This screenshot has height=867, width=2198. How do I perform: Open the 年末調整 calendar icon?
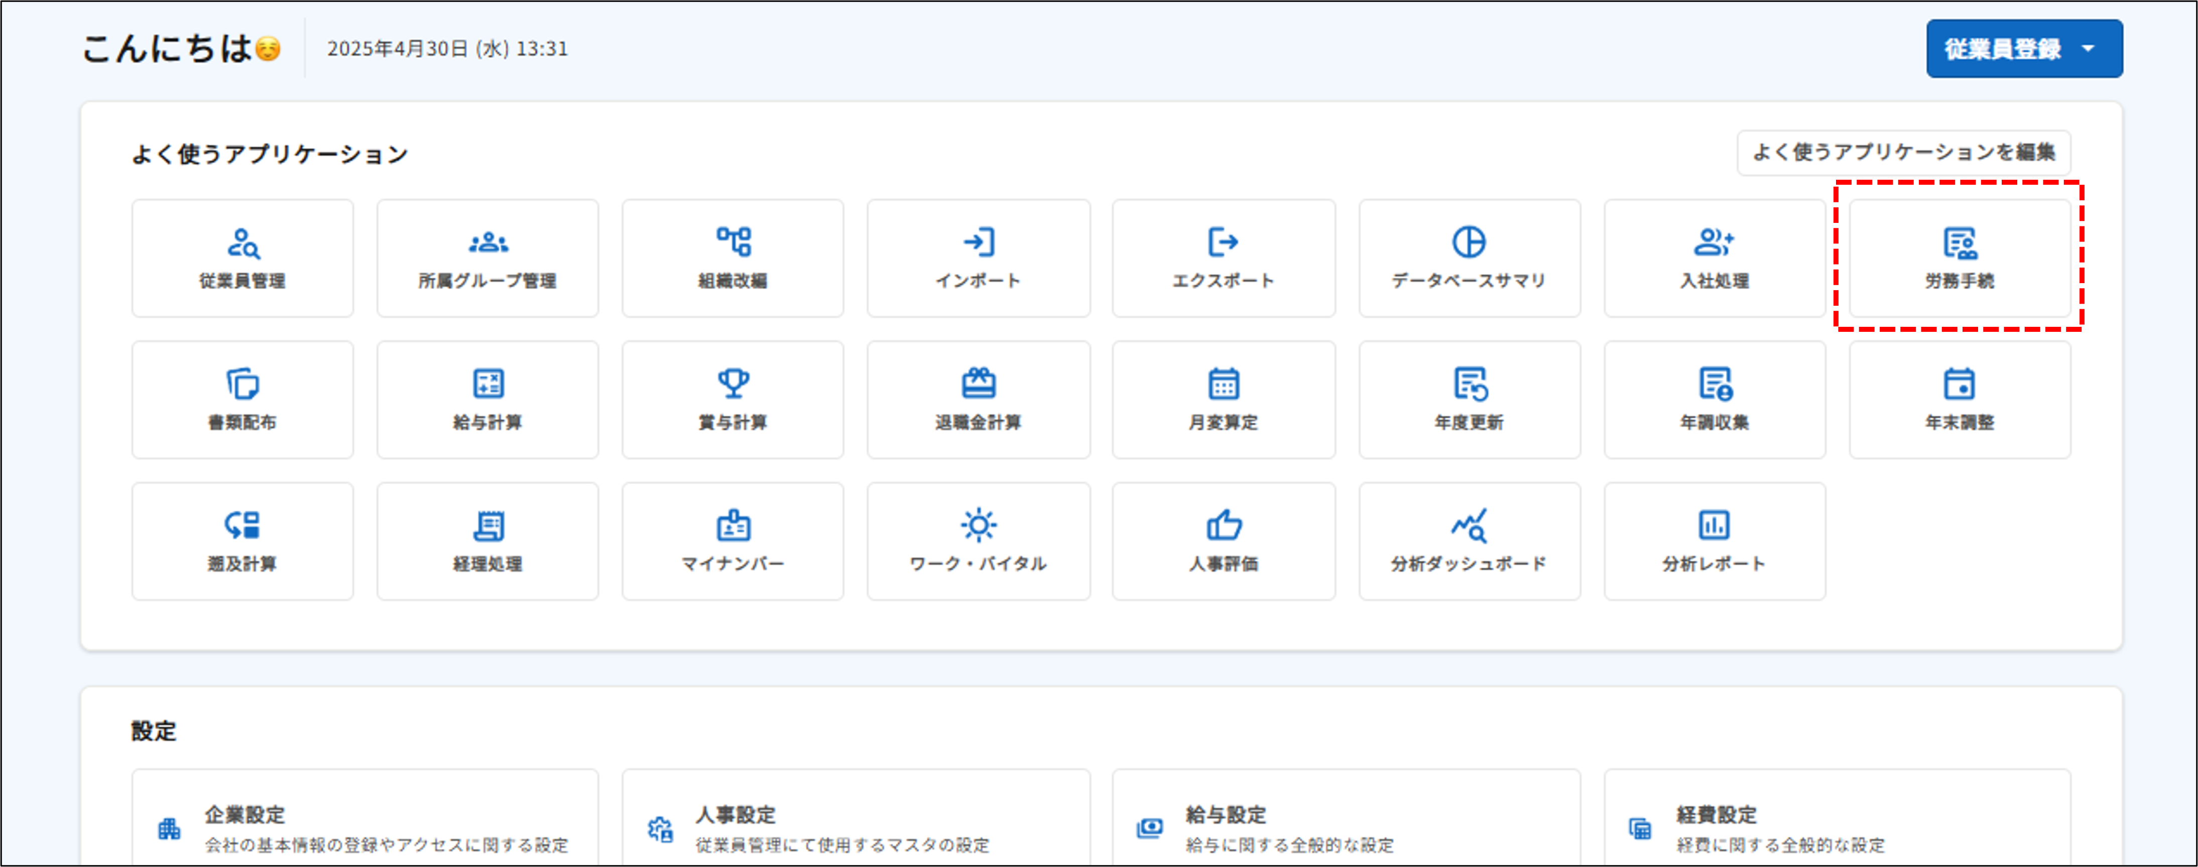coord(1960,400)
